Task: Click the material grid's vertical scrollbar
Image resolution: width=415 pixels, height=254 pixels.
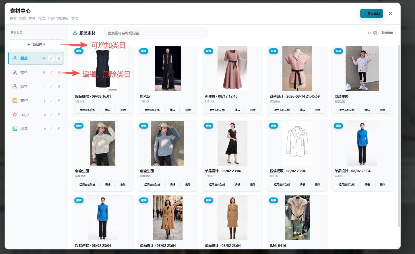Action: click(399, 135)
